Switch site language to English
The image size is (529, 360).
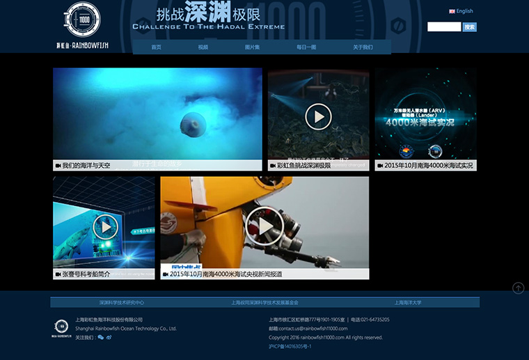point(464,11)
